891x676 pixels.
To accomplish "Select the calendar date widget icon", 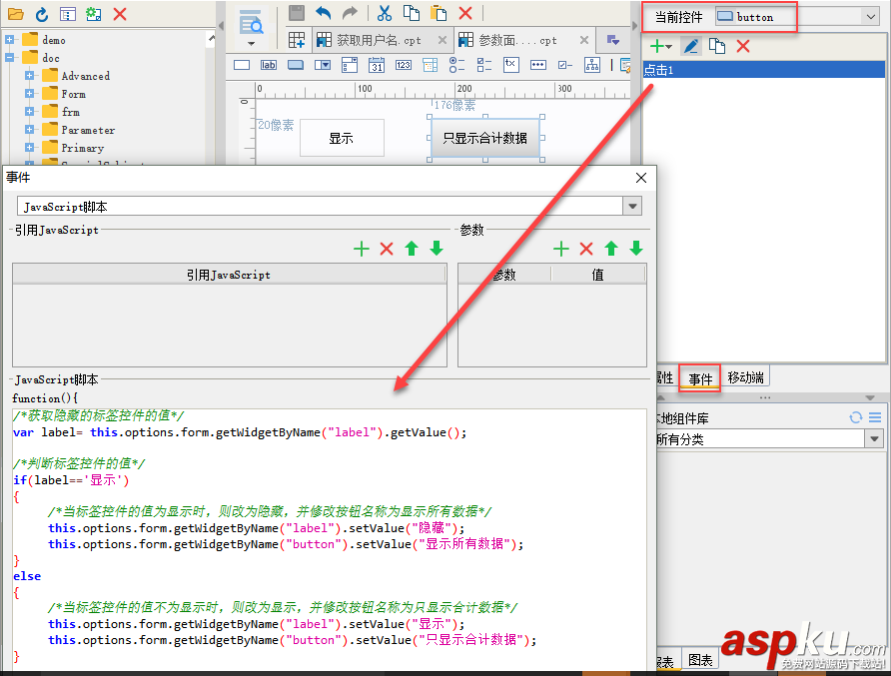I will tap(377, 65).
